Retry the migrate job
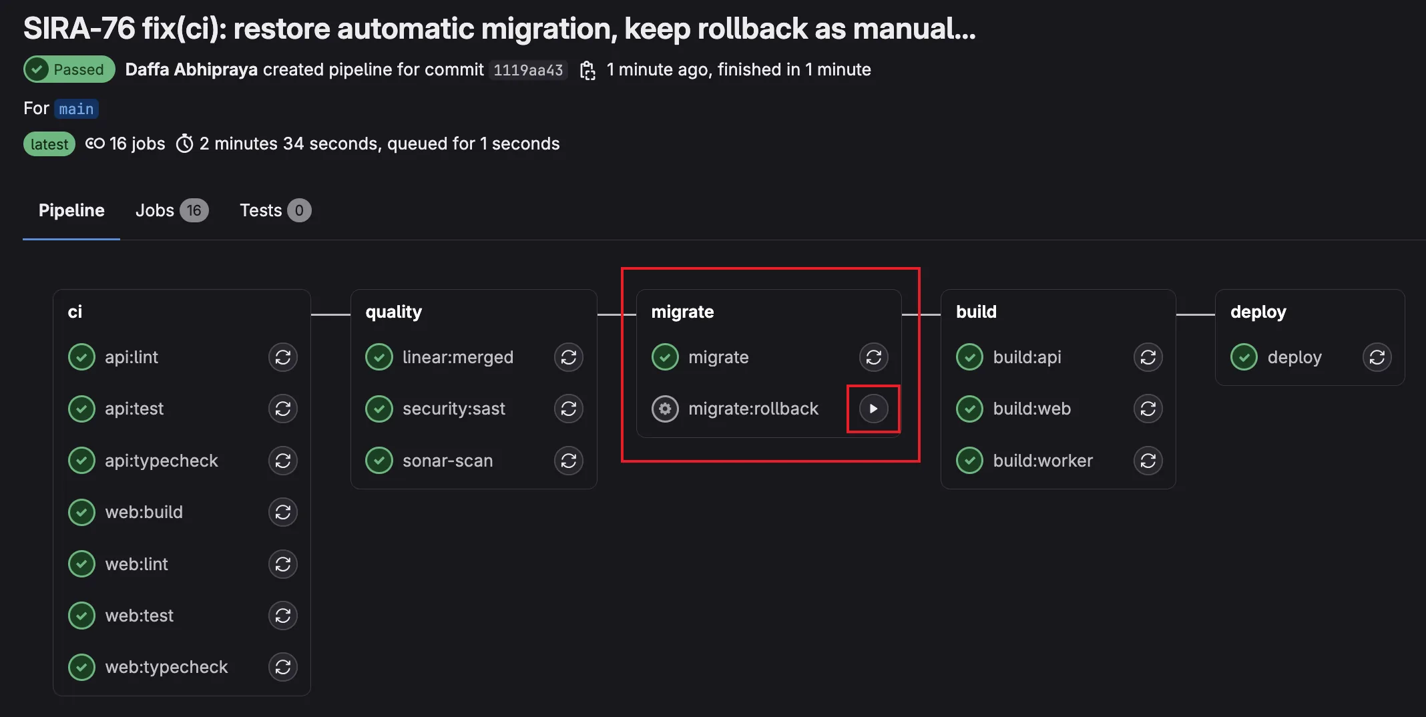The width and height of the screenshot is (1426, 717). (873, 356)
